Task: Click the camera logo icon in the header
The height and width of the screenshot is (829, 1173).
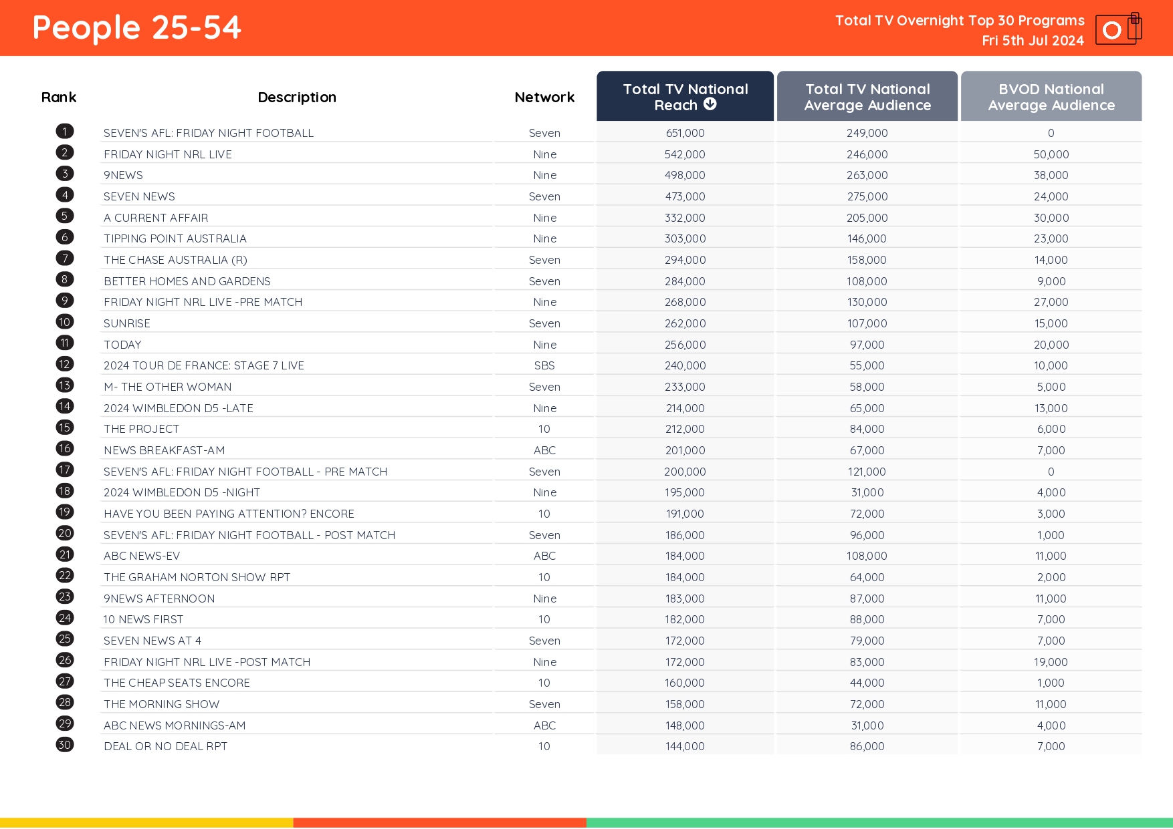Action: 1117,29
